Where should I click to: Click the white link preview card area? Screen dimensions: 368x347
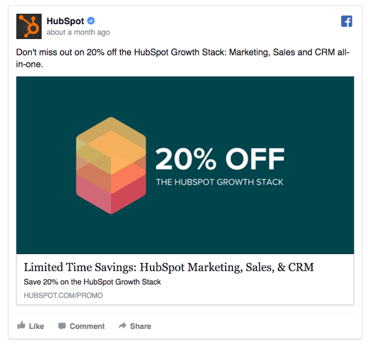coord(275,291)
